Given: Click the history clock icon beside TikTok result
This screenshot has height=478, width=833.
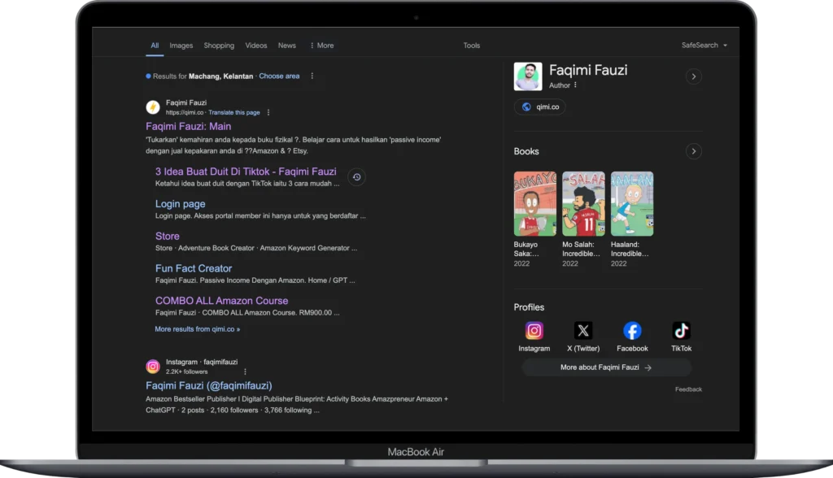Looking at the screenshot, I should pos(357,177).
